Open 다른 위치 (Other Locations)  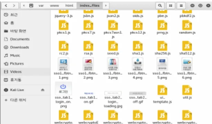pos(26,100)
